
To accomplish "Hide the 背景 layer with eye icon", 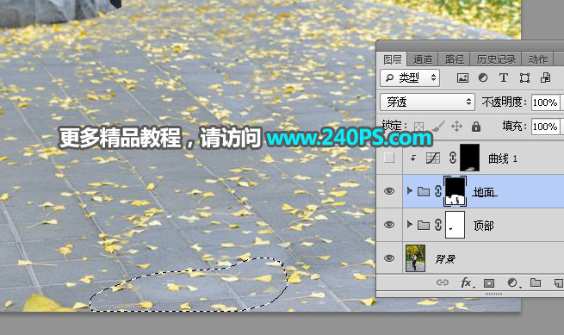I will coord(389,258).
